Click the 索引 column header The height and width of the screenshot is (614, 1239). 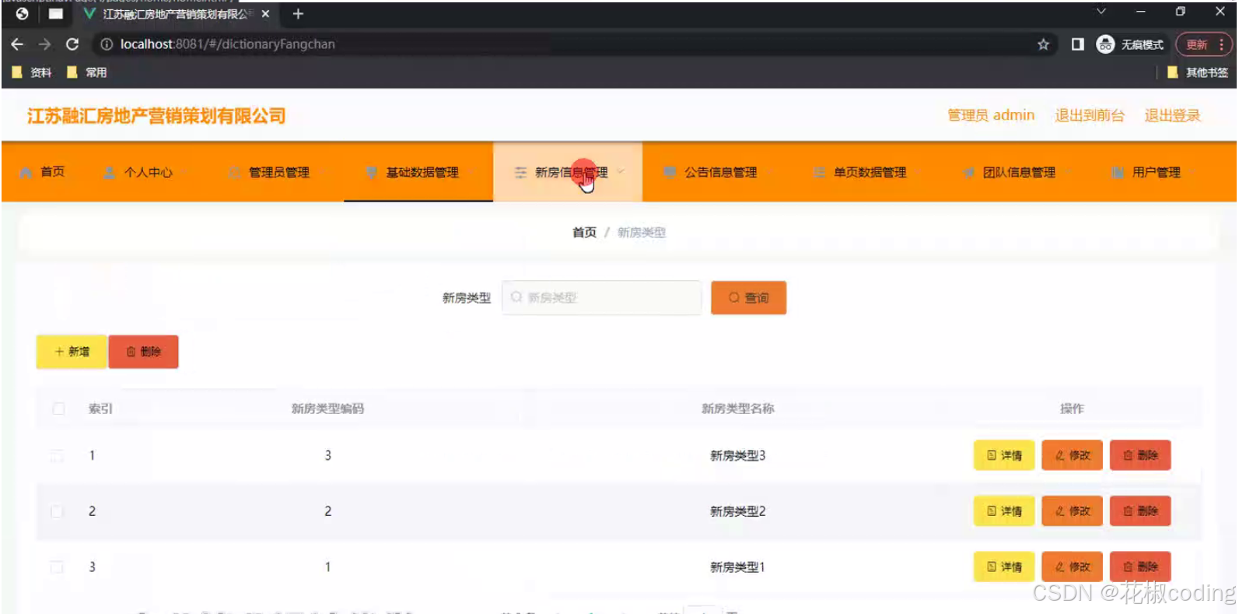pos(100,409)
